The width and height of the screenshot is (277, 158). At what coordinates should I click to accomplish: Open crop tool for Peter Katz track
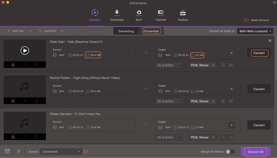point(25,65)
